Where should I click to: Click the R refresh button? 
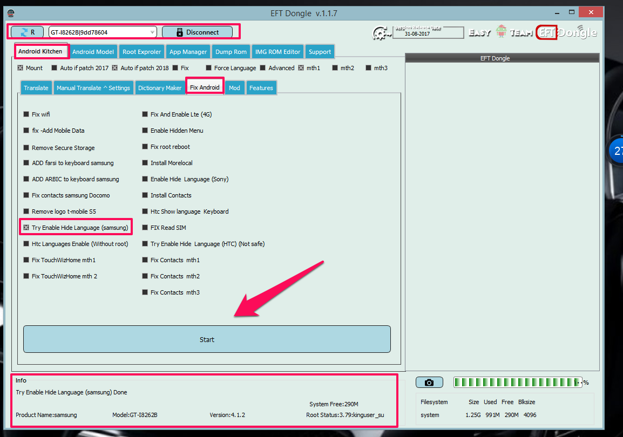[x=27, y=32]
